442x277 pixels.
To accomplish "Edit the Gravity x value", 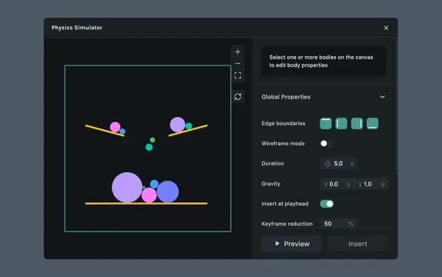I will click(x=337, y=184).
